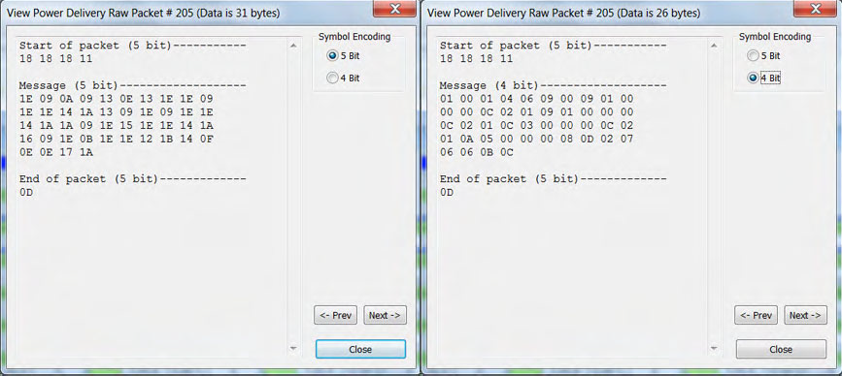Click scroll up arrow in left text pane
The width and height of the screenshot is (842, 376).
tap(293, 47)
